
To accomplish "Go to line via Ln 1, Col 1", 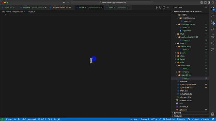I will (134, 119).
